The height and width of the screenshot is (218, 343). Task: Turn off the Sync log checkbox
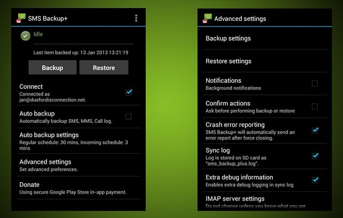(315, 156)
